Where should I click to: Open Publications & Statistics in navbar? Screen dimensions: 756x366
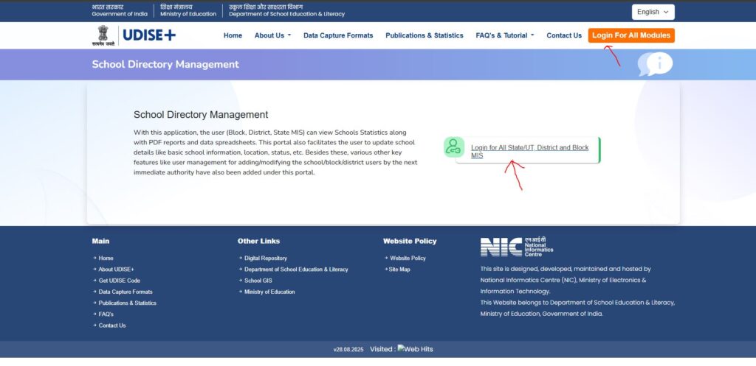pyautogui.click(x=425, y=35)
